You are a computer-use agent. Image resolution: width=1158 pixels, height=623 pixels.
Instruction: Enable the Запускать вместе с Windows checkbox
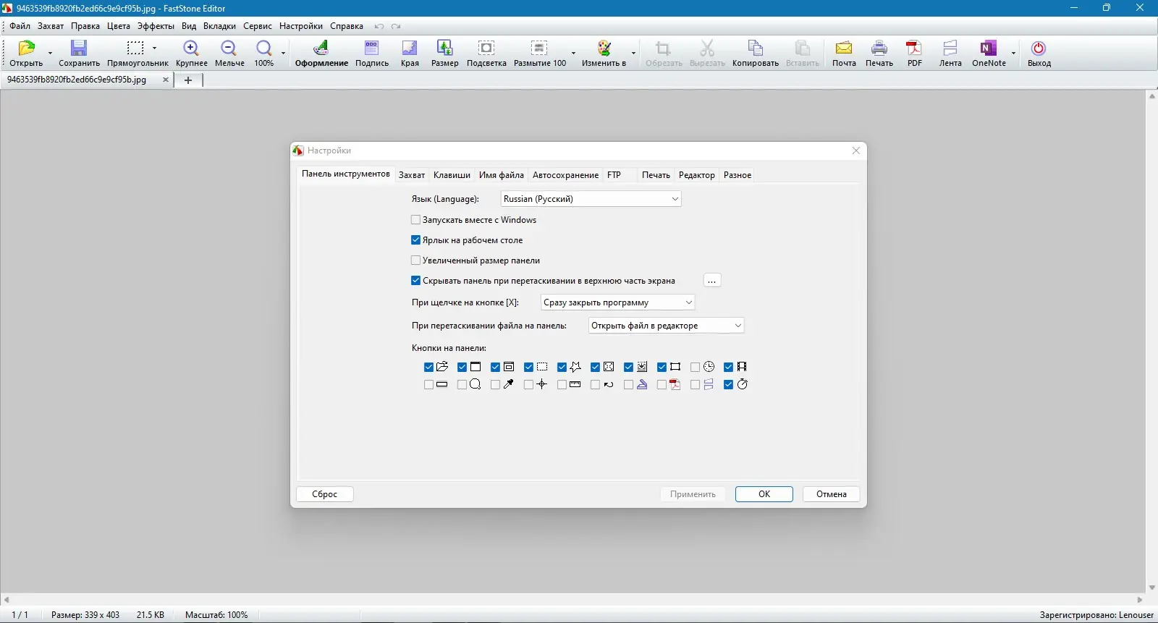point(415,220)
